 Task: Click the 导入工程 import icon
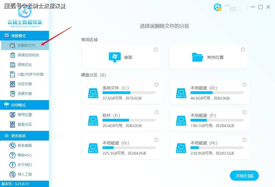tap(12, 175)
